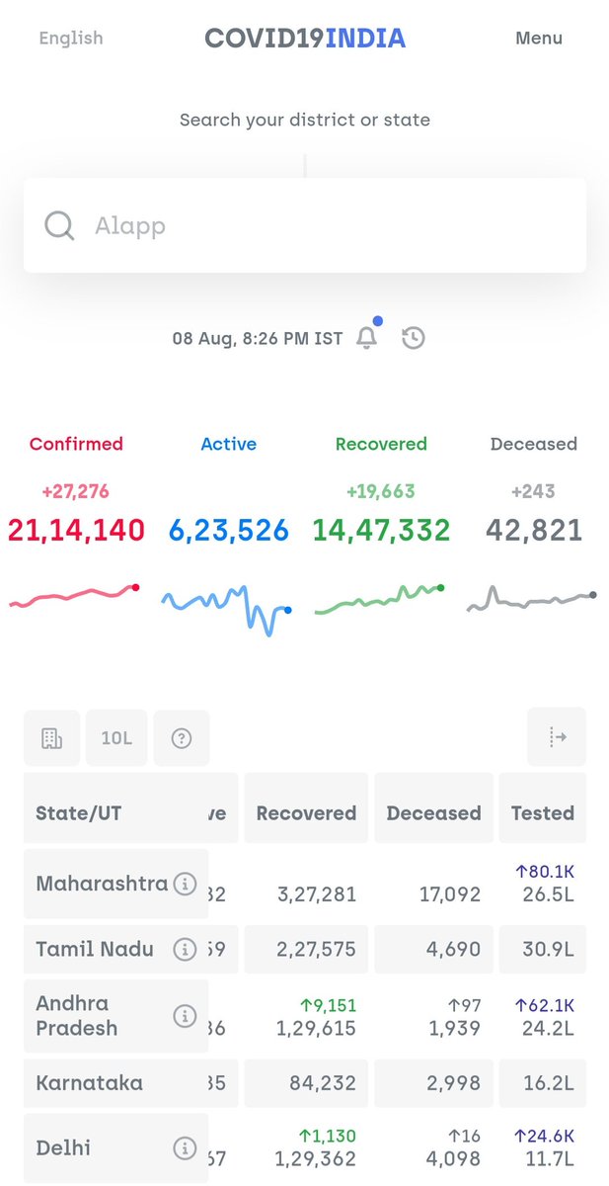Sort table by State/UT header
The height and width of the screenshot is (1186, 609).
[116, 813]
